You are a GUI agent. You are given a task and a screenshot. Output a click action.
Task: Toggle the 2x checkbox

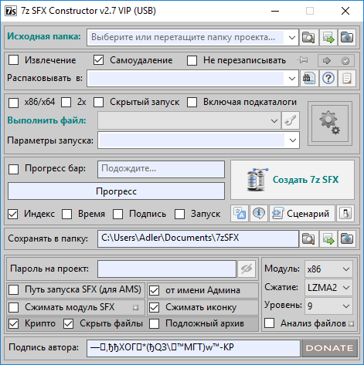[x=66, y=103]
